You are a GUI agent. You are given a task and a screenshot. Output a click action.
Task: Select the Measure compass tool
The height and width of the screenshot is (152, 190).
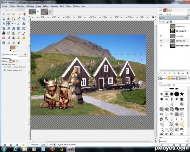(4, 23)
